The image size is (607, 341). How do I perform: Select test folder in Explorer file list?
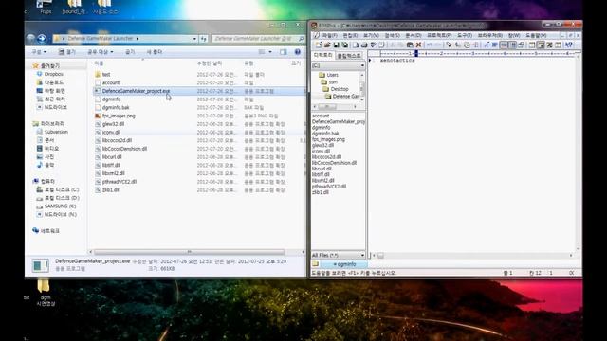point(106,75)
